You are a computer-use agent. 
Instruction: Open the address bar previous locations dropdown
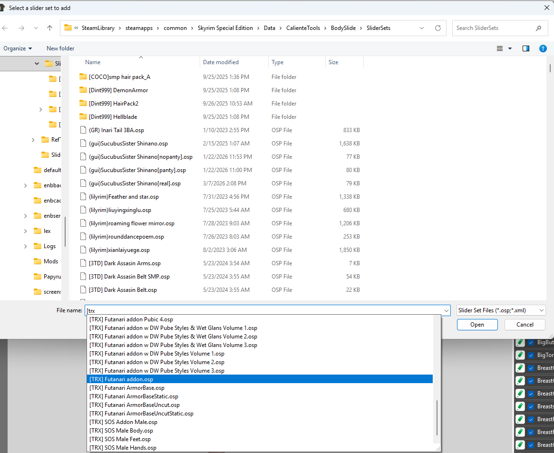421,28
